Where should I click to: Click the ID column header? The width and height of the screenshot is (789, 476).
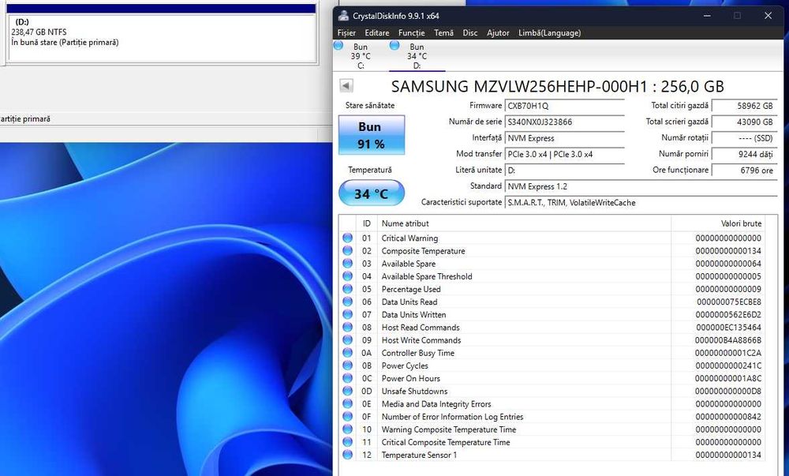click(367, 223)
